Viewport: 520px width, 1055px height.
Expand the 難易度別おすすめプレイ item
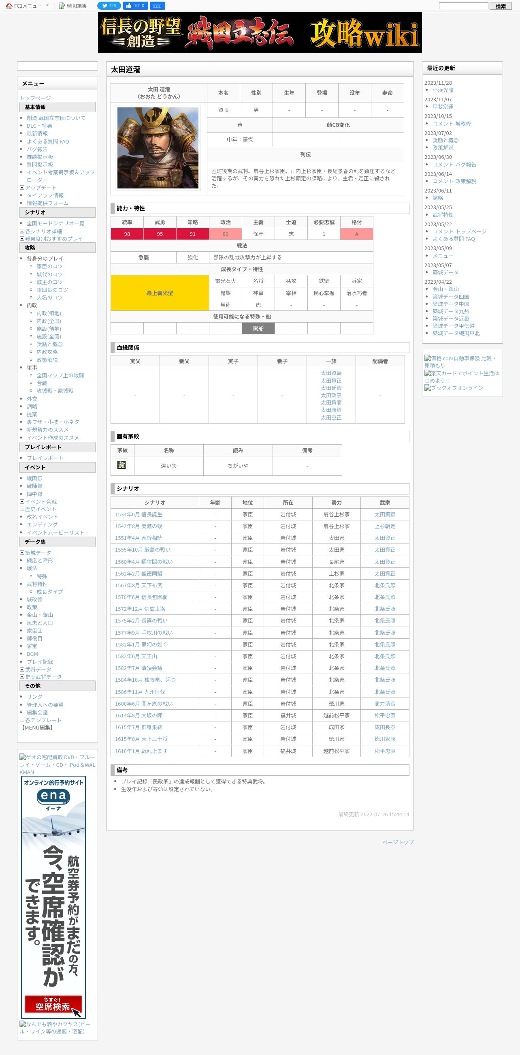[x=22, y=238]
